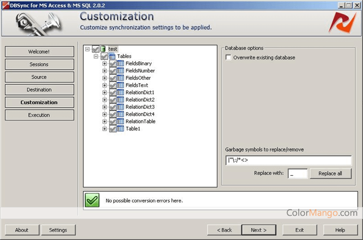Uncheck the RelationDict3 checkbox
Screen dimensions: 363x240
(x=113, y=107)
